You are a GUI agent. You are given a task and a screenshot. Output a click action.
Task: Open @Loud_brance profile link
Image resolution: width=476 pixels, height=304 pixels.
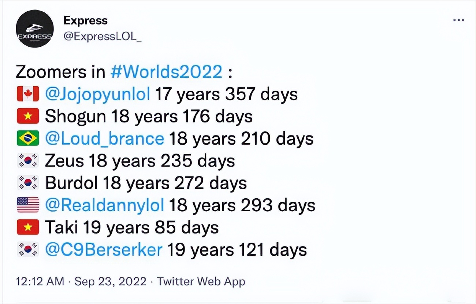point(104,138)
